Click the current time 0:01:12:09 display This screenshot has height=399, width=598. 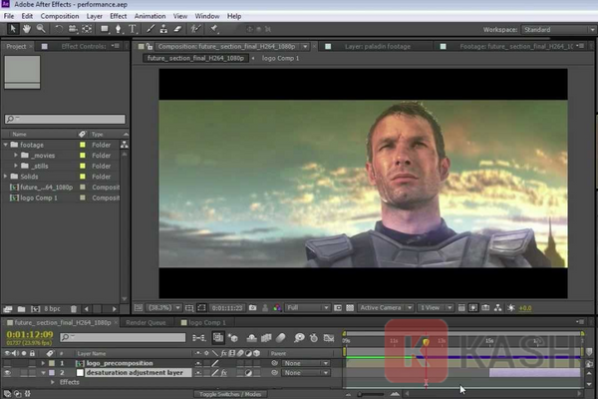click(x=30, y=334)
